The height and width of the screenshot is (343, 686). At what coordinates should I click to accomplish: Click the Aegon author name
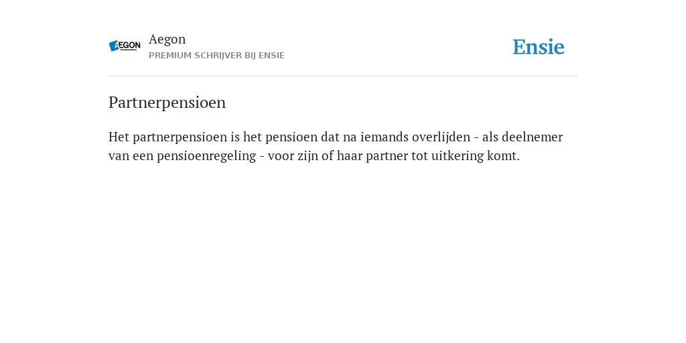coord(167,40)
